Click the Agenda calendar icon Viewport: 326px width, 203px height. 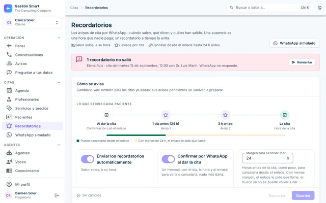(x=9, y=90)
